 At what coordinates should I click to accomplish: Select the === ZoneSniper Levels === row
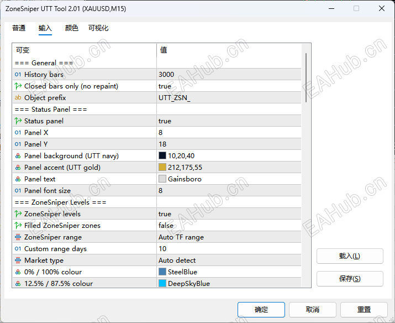(x=157, y=202)
